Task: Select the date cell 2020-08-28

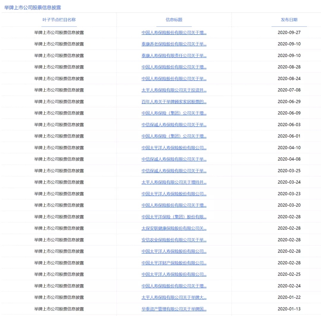Action: tap(289, 67)
